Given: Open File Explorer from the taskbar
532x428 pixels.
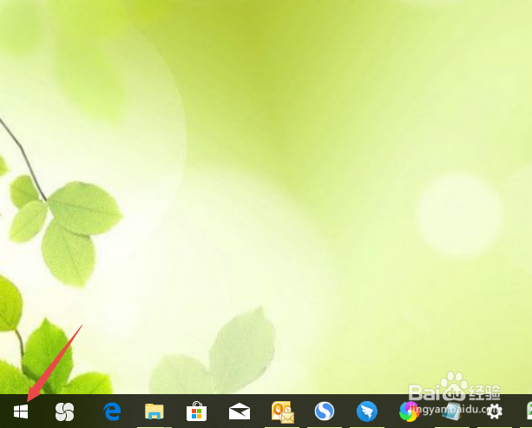Looking at the screenshot, I should [154, 412].
